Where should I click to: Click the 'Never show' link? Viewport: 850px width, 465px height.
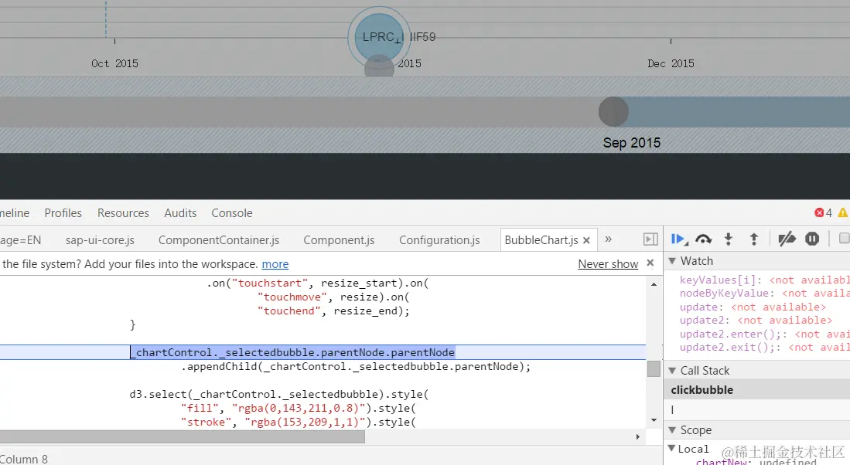click(x=608, y=264)
